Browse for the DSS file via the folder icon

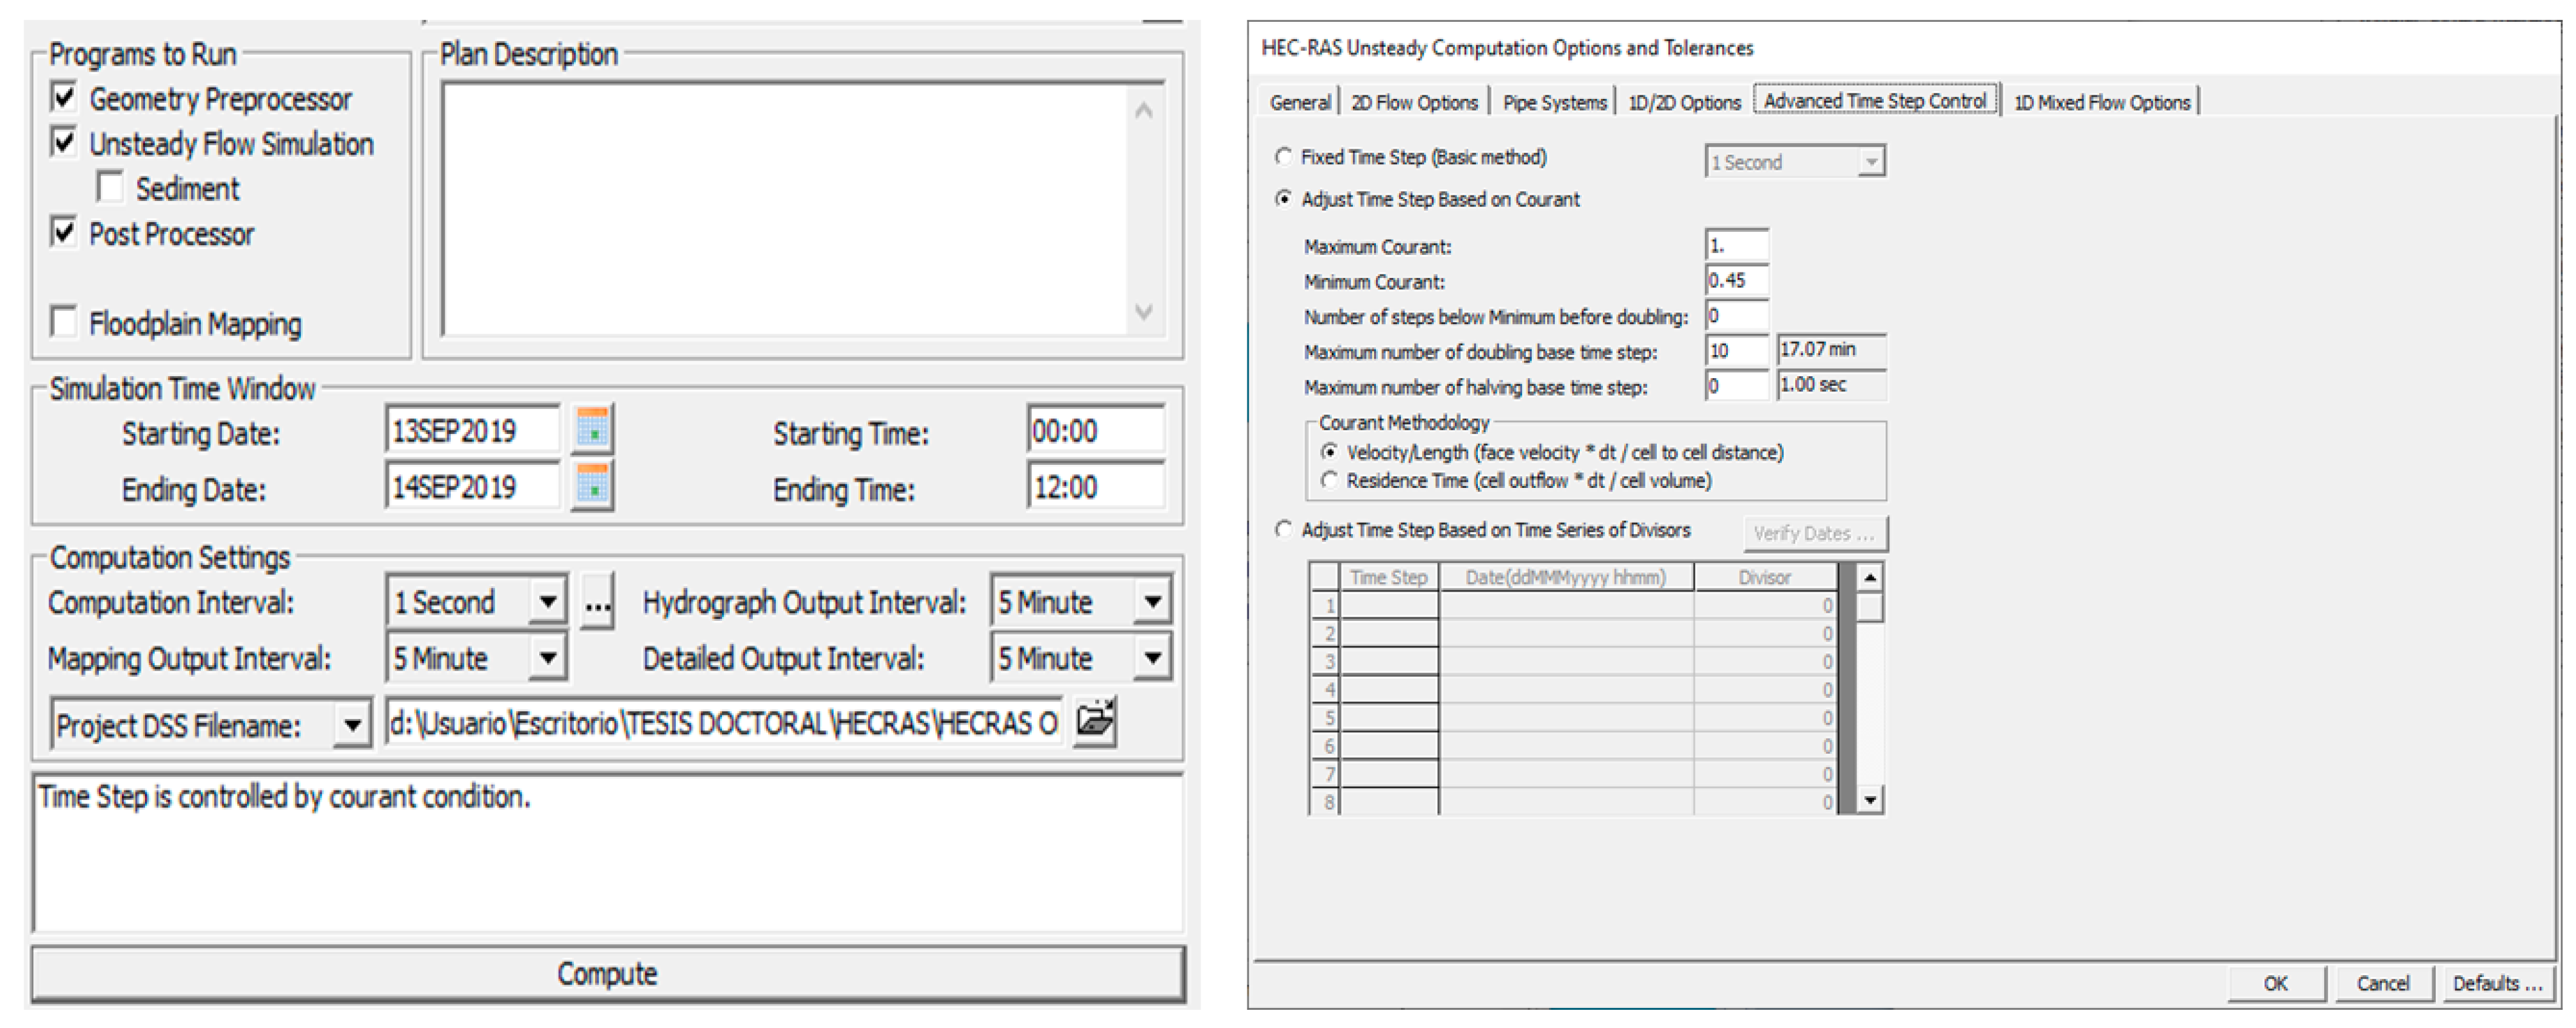coord(1095,721)
